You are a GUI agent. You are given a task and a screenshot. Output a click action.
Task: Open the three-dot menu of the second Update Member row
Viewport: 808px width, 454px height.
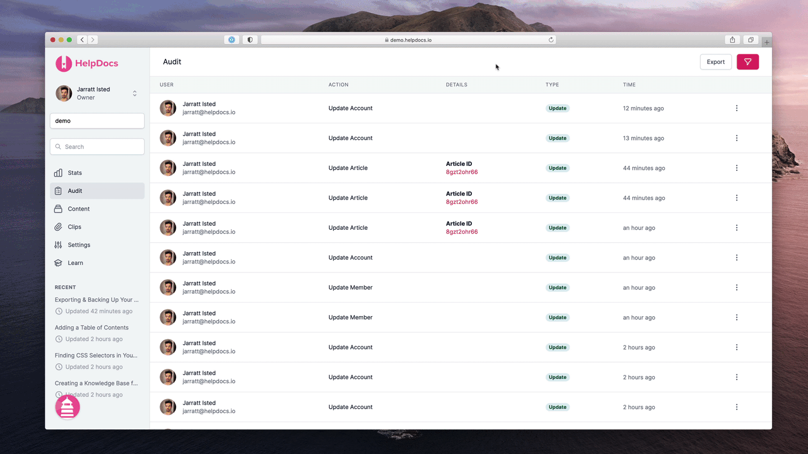point(737,317)
